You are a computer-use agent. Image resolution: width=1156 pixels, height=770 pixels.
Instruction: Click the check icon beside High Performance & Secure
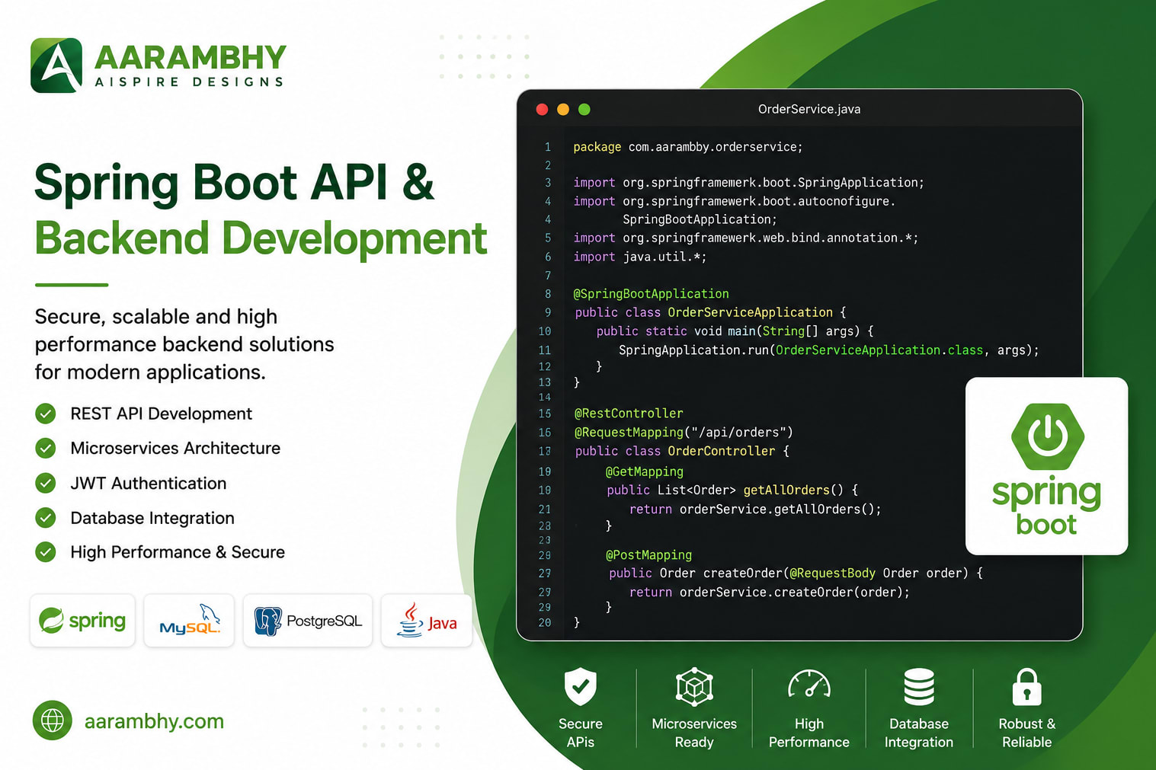(46, 552)
